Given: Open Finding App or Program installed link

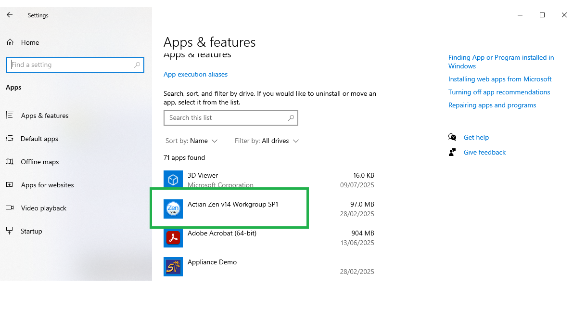Looking at the screenshot, I should pyautogui.click(x=501, y=62).
